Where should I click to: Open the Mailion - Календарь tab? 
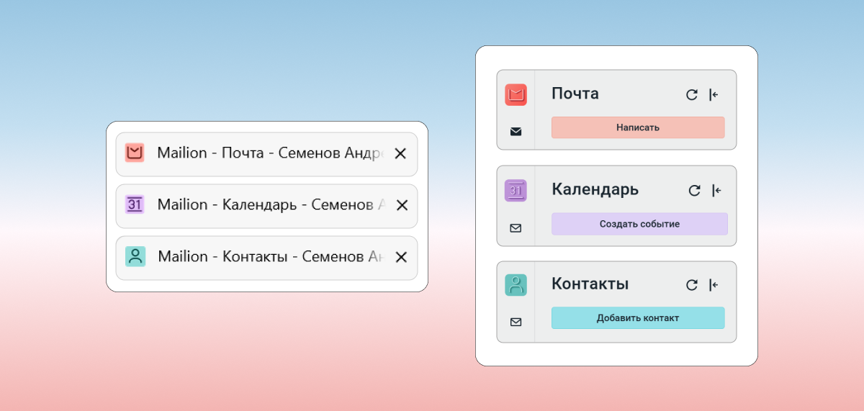[259, 205]
